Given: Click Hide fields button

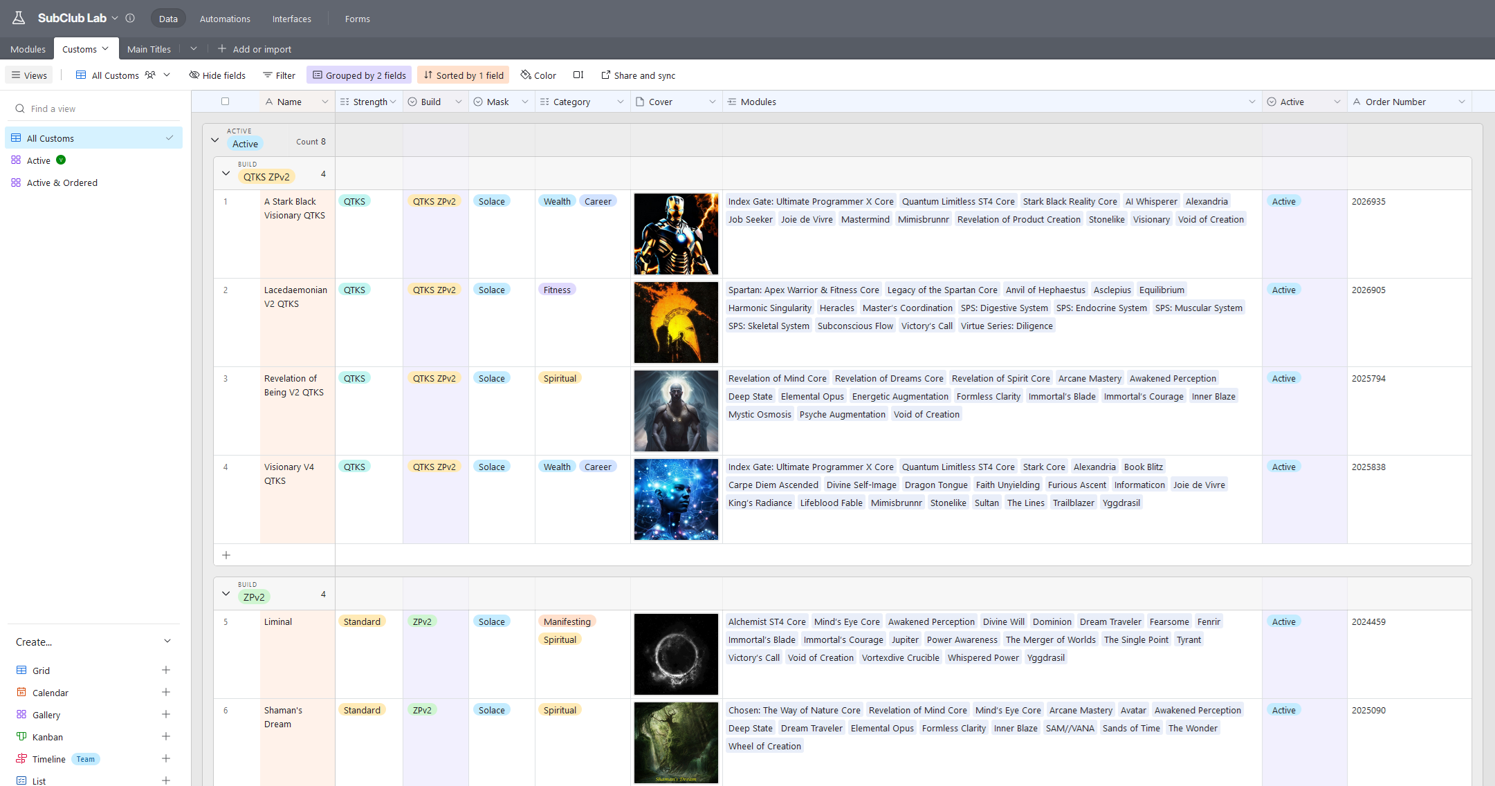Looking at the screenshot, I should coord(217,75).
